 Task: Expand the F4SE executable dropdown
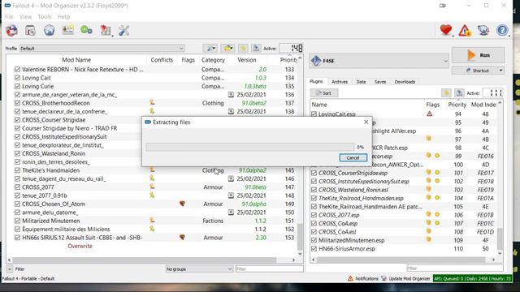(445, 61)
